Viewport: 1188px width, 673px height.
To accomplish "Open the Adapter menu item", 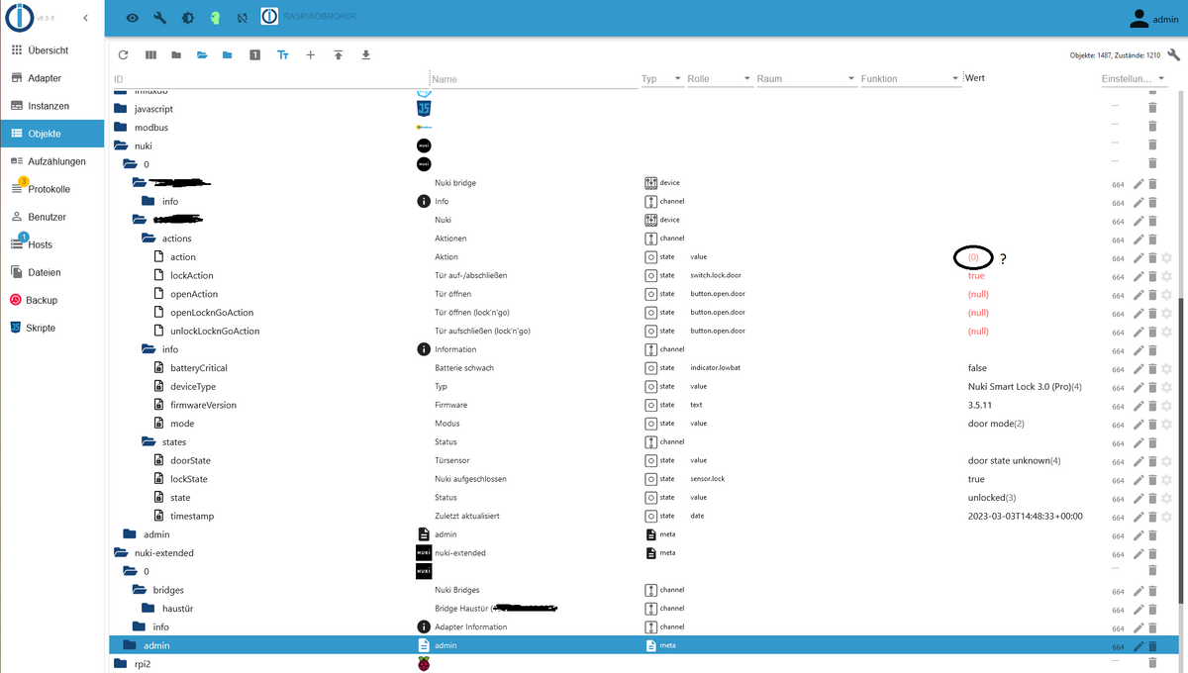I will coord(44,78).
